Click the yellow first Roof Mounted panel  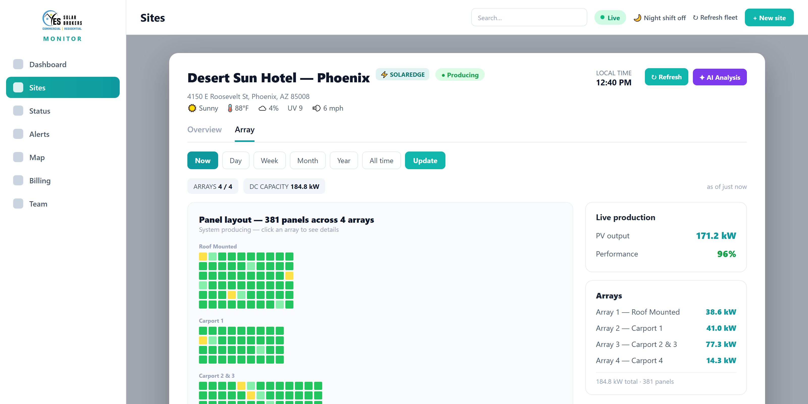(x=203, y=256)
